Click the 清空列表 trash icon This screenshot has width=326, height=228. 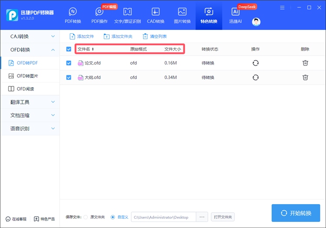(145, 36)
